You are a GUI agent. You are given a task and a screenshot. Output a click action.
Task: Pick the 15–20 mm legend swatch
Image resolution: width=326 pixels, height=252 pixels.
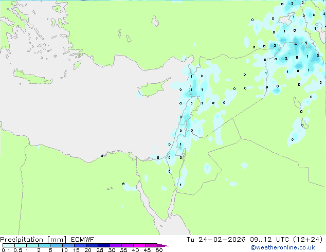point(80,245)
